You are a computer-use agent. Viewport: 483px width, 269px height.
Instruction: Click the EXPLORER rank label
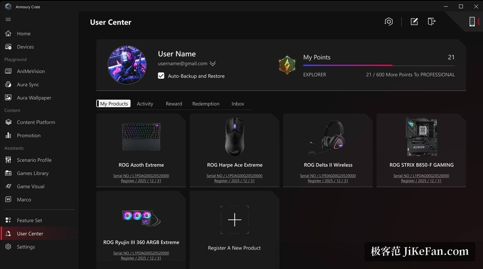tap(315, 75)
